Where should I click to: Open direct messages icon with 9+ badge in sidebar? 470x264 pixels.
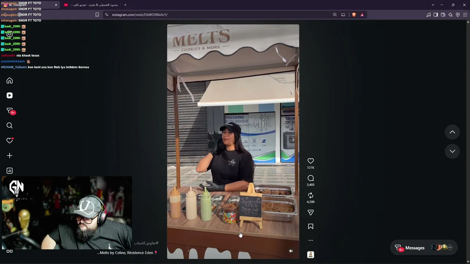tap(10, 111)
